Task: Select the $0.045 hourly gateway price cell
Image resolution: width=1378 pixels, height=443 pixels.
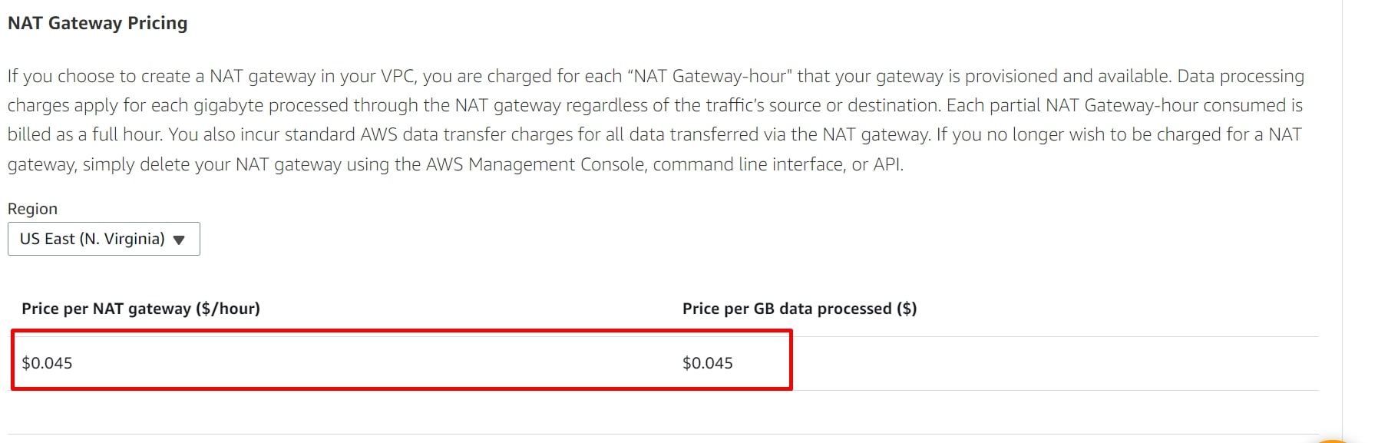Action: pyautogui.click(x=47, y=363)
